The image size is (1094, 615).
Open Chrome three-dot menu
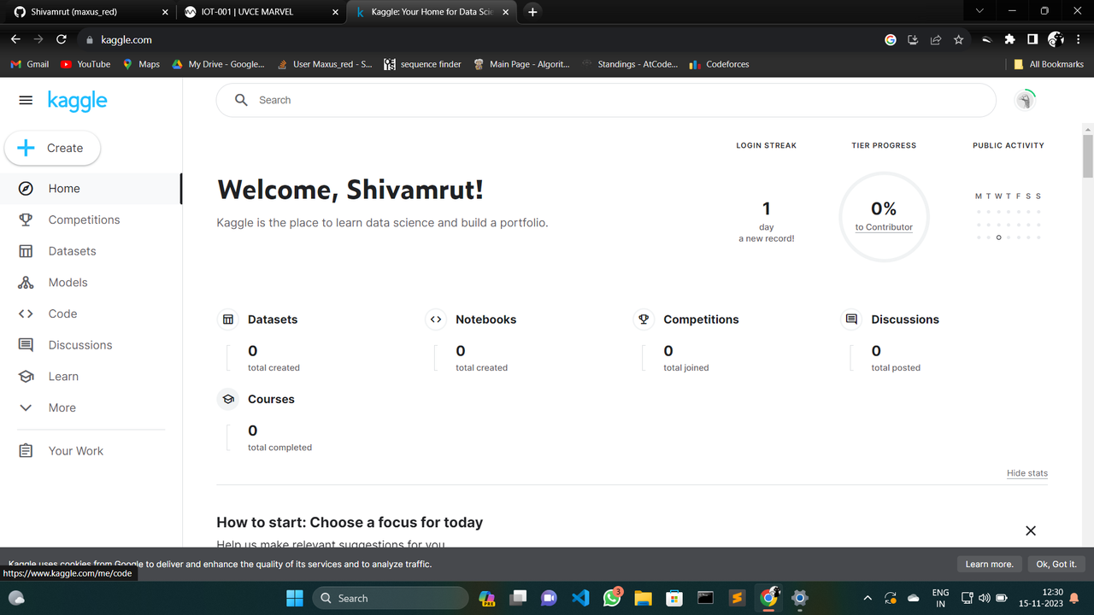pos(1078,39)
